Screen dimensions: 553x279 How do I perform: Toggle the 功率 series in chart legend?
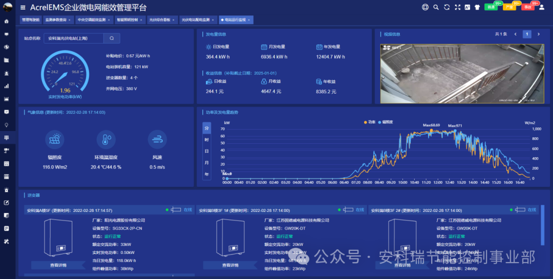coord(370,122)
